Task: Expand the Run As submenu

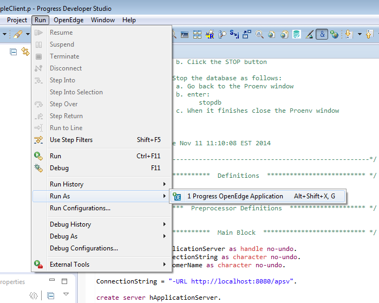Action: (x=102, y=196)
